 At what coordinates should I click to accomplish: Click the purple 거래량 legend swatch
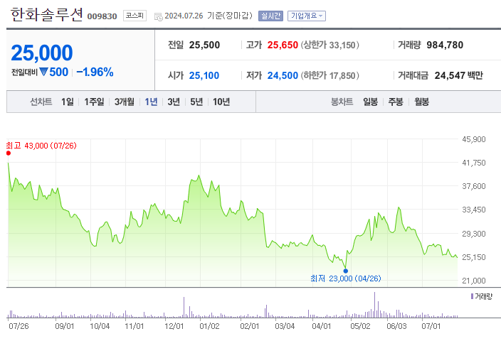coord(472,296)
